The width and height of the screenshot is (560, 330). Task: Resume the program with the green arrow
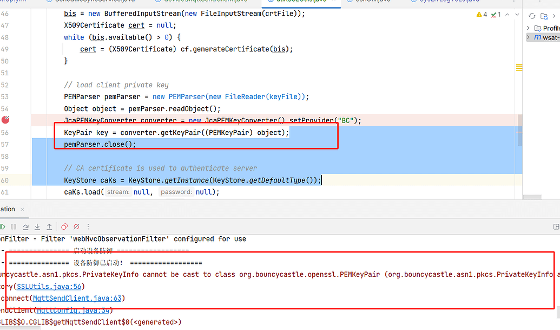2,227
